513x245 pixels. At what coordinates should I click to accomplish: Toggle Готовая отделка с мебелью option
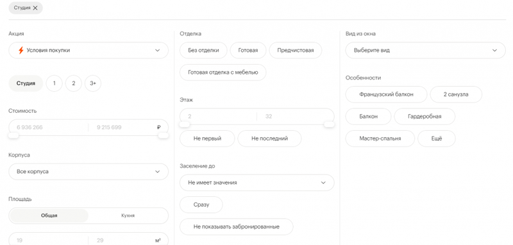pyautogui.click(x=223, y=72)
